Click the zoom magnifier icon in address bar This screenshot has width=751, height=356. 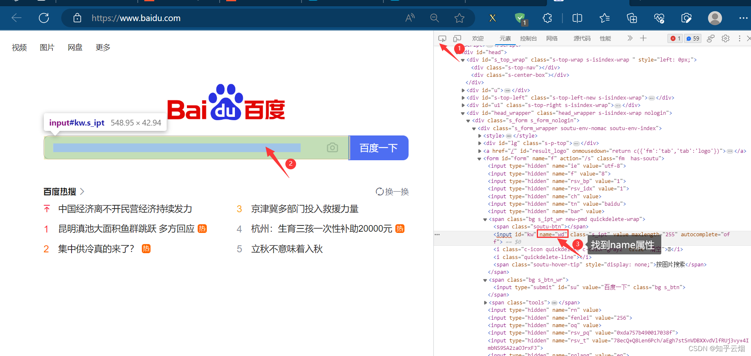[434, 18]
